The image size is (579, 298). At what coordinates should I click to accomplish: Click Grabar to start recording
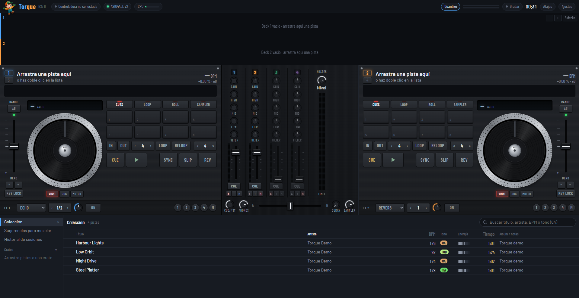pyautogui.click(x=512, y=7)
